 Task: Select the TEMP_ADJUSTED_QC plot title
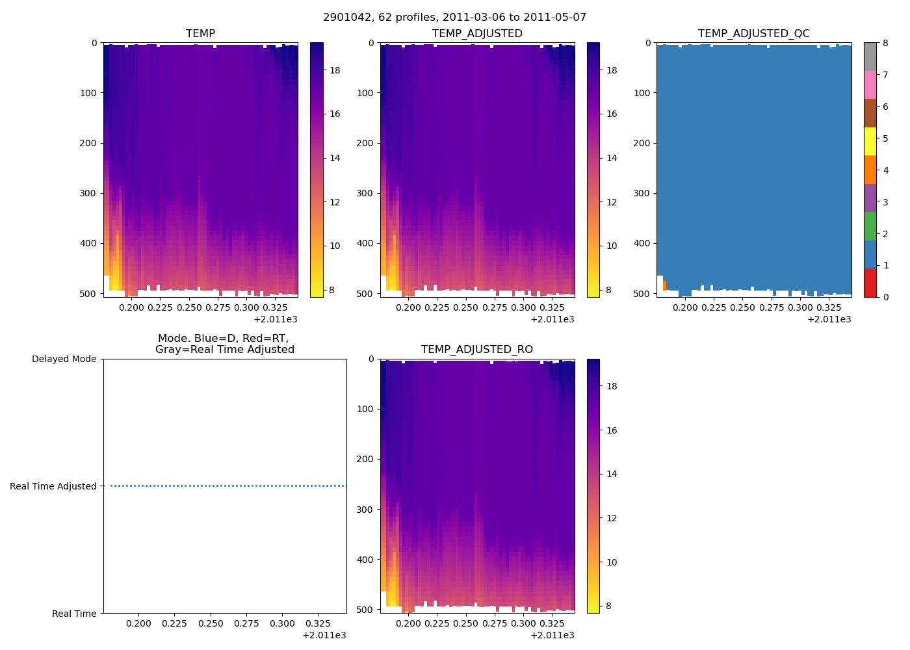point(753,34)
